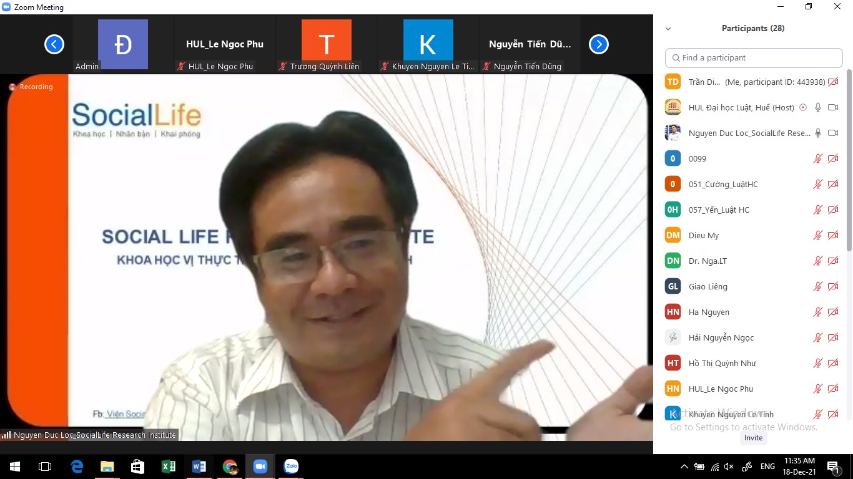This screenshot has width=853, height=479.
Task: Open Microsoft Excel from the taskbar
Action: pyautogui.click(x=169, y=467)
